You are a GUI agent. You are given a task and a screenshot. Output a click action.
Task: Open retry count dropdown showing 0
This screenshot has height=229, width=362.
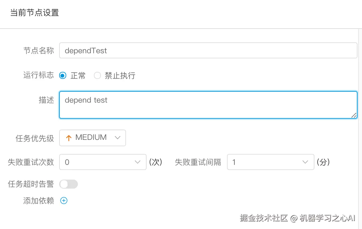(x=100, y=162)
